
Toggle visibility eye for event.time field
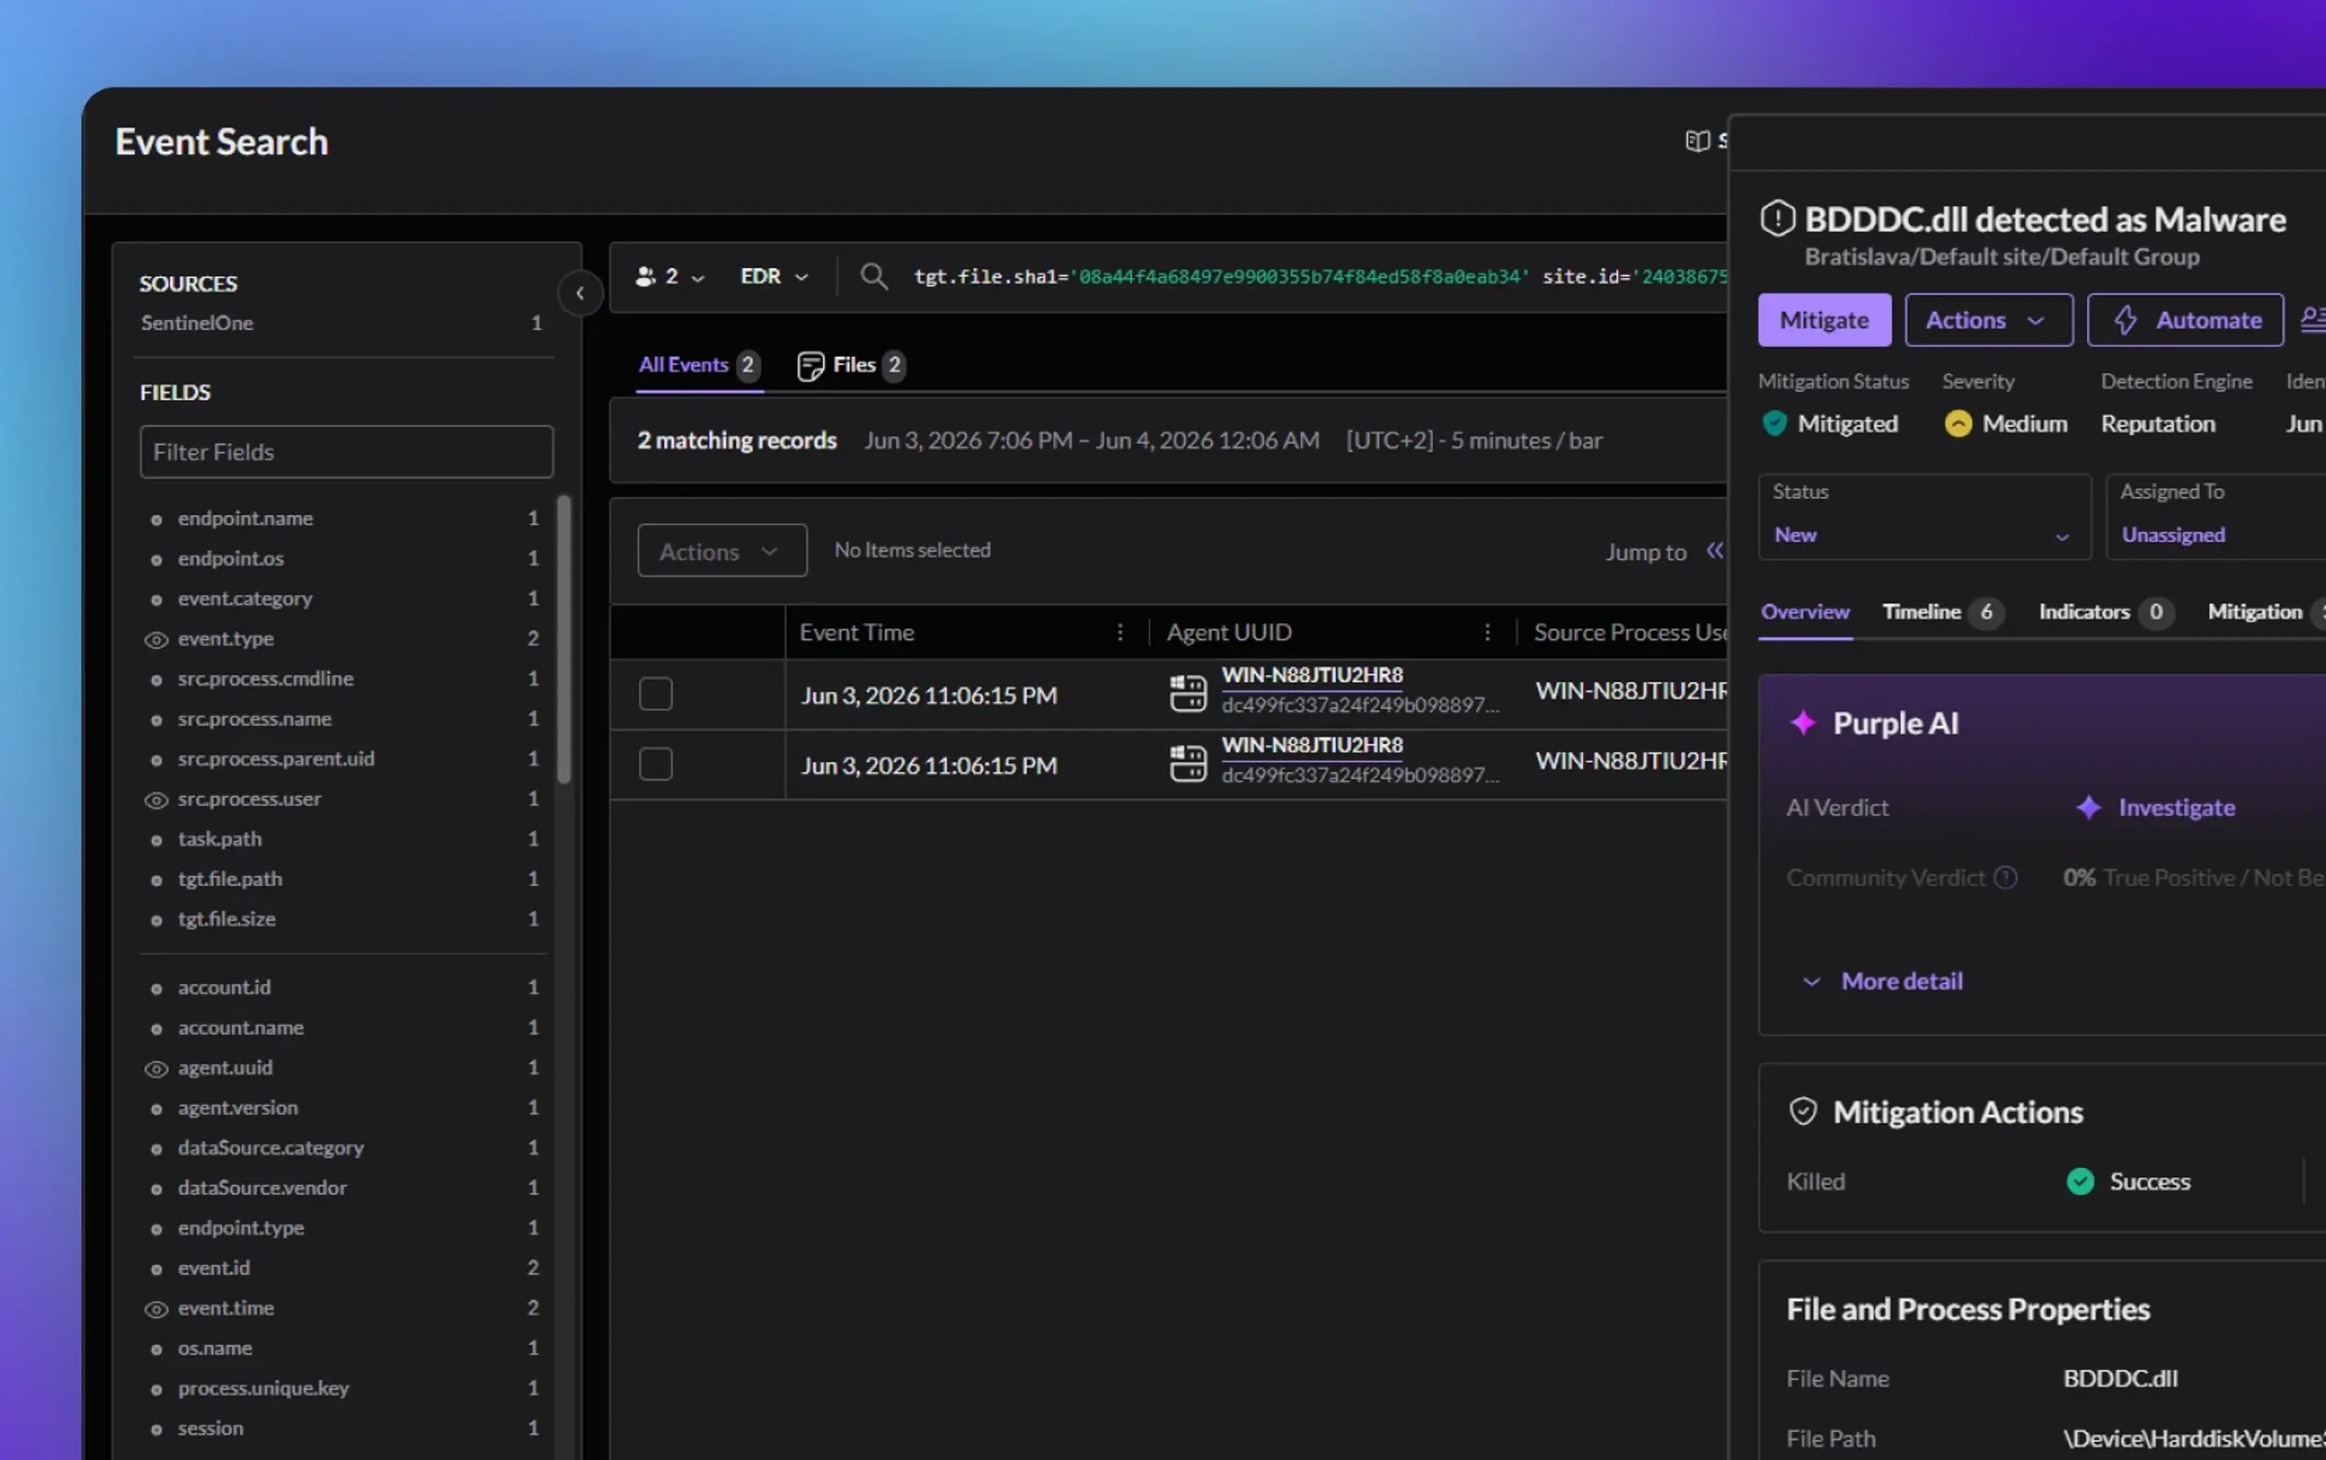(x=156, y=1308)
